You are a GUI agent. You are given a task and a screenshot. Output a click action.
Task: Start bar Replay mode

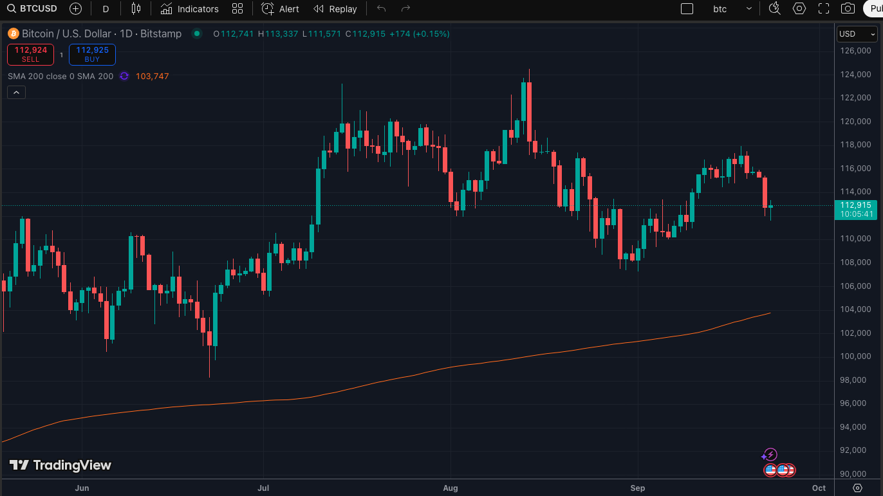point(335,9)
